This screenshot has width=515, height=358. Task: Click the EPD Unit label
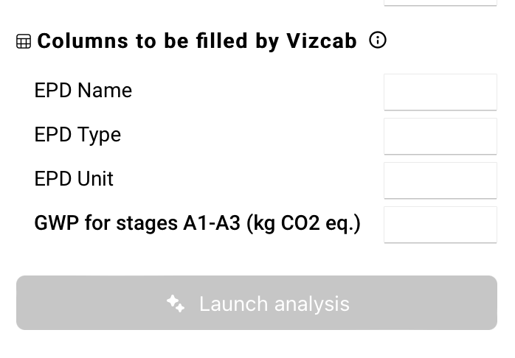click(74, 179)
